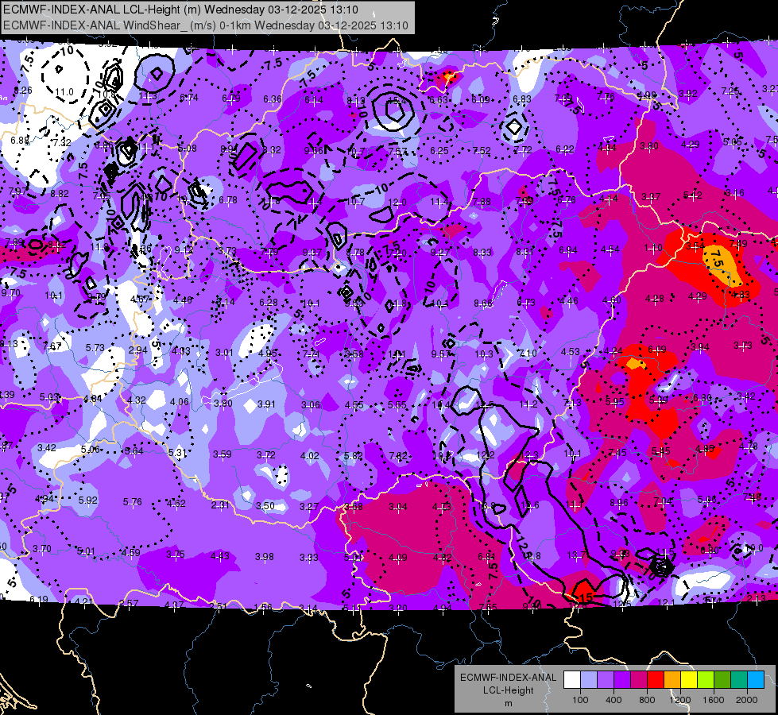Pick the yellow legend color swatch
The width and height of the screenshot is (778, 715).
tap(689, 680)
